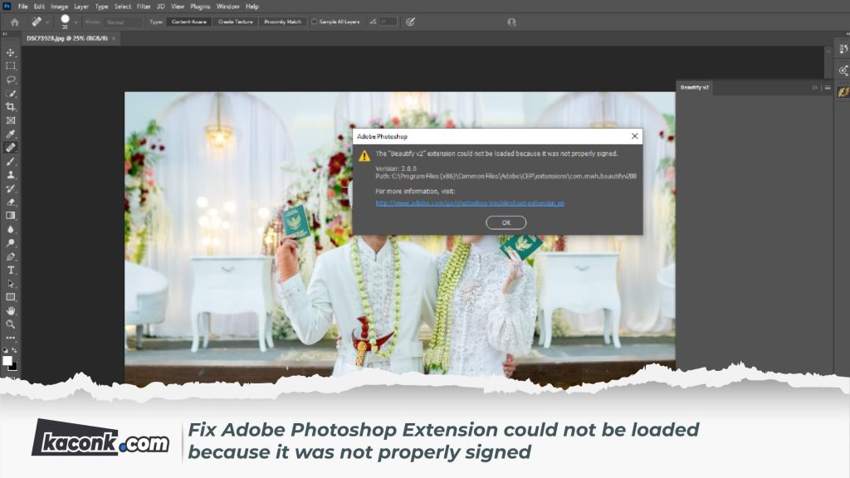Open the Edit menu
Screen dimensions: 850x478
[39, 7]
